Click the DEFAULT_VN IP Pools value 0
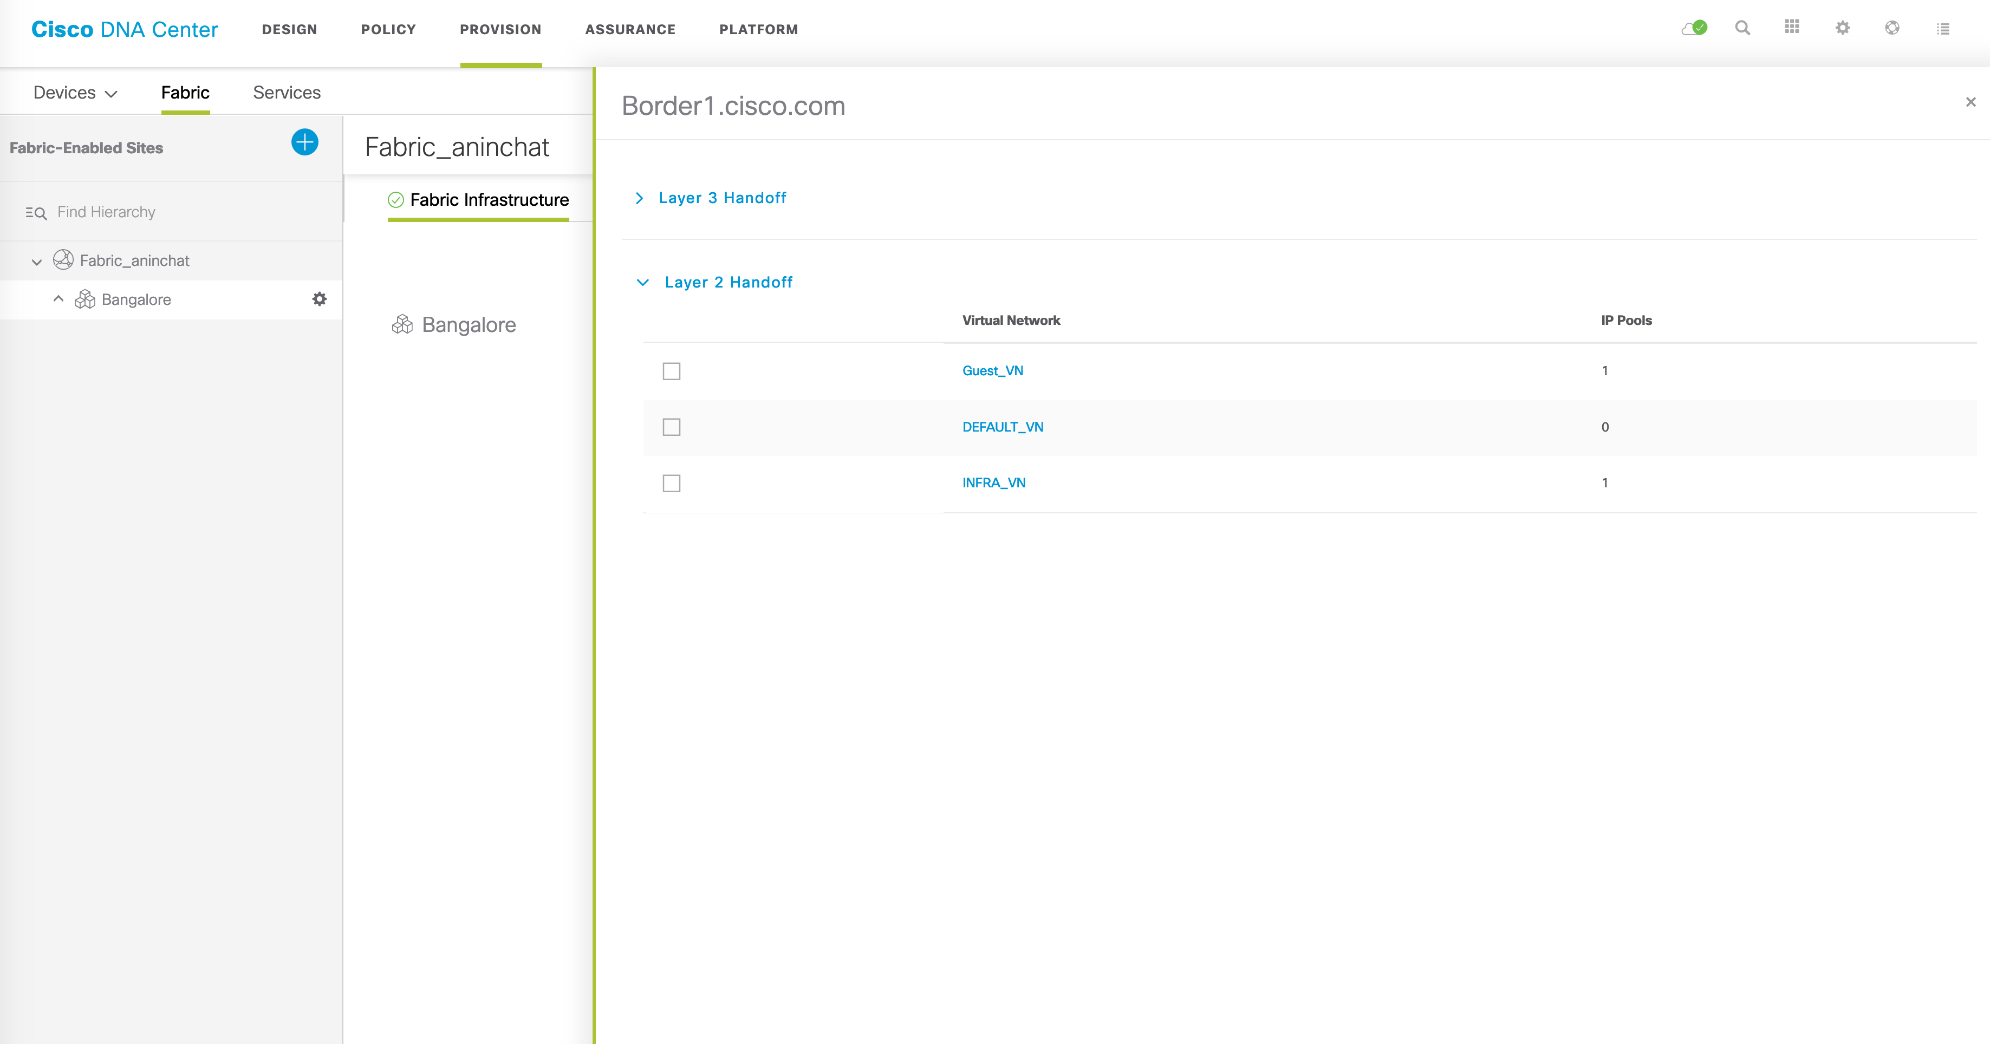The height and width of the screenshot is (1044, 1990). pos(1604,427)
